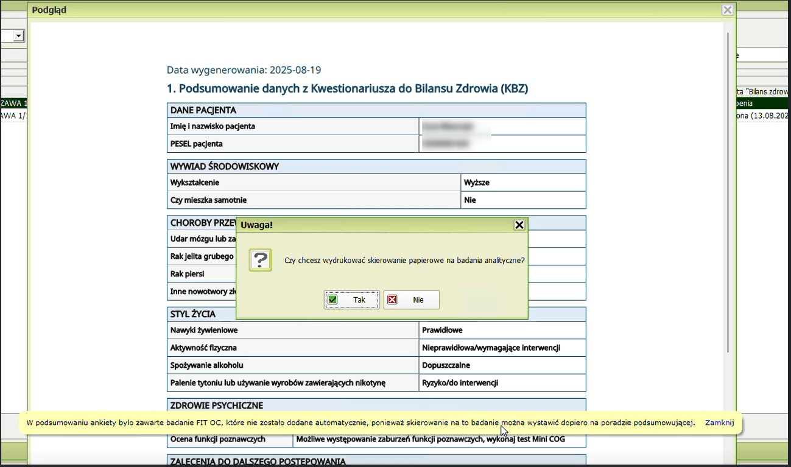This screenshot has width=791, height=467.
Task: Decline printing with the Nie button
Action: (411, 300)
